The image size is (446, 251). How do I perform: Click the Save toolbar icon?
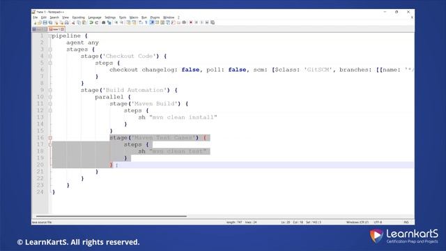45,22
